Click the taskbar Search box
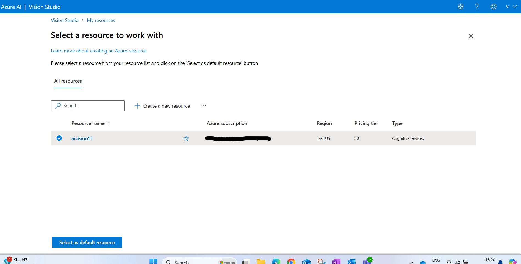The height and width of the screenshot is (264, 521). point(199,261)
